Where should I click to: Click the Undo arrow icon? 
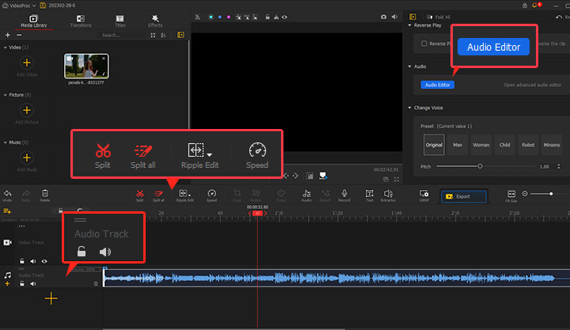(x=7, y=193)
